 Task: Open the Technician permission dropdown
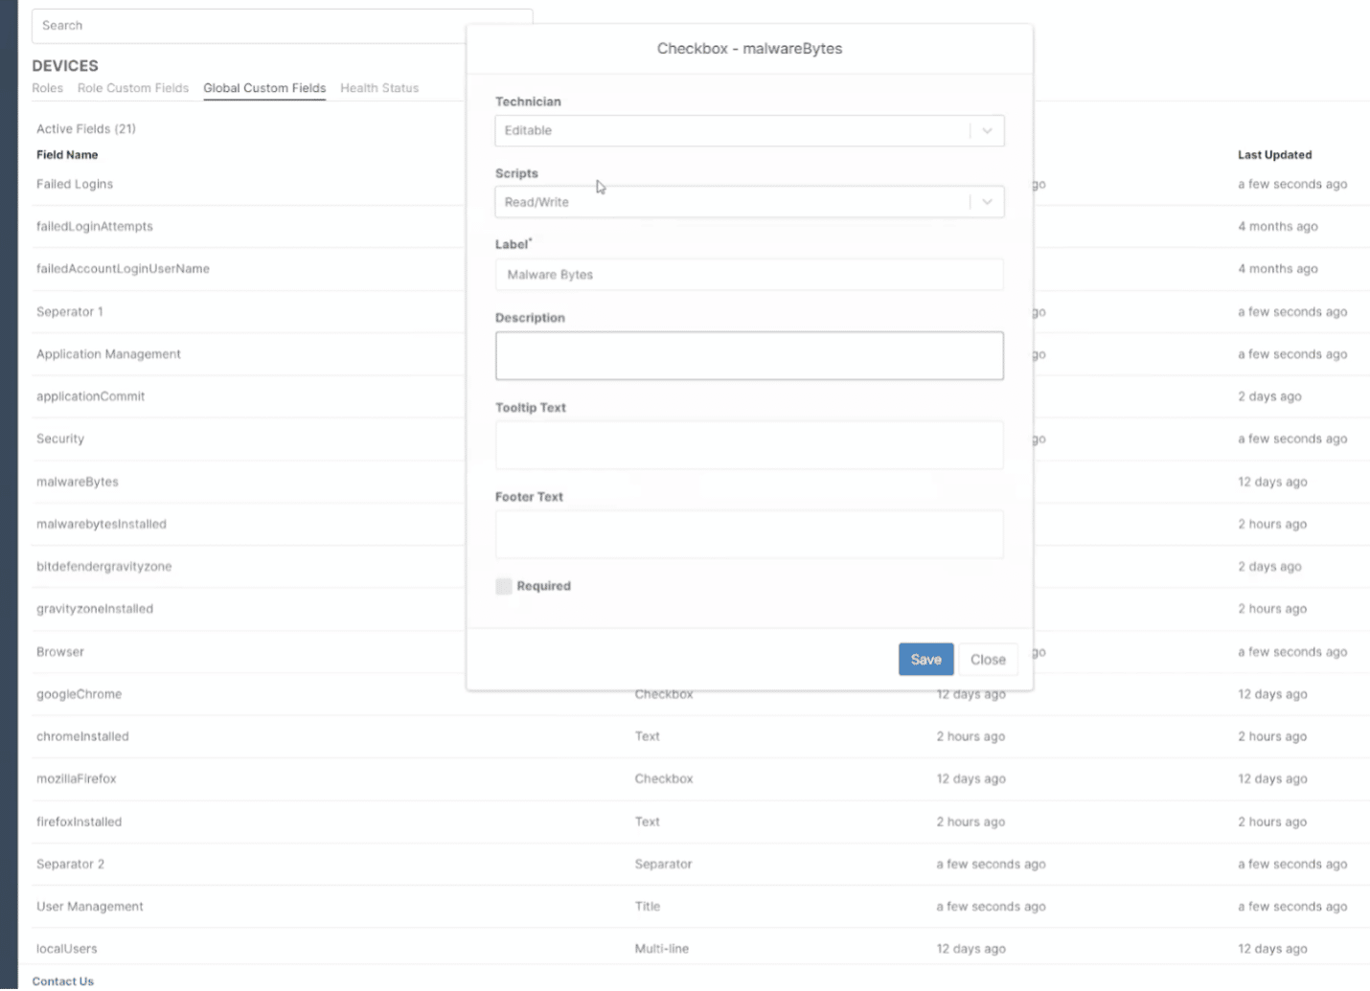pyautogui.click(x=749, y=130)
